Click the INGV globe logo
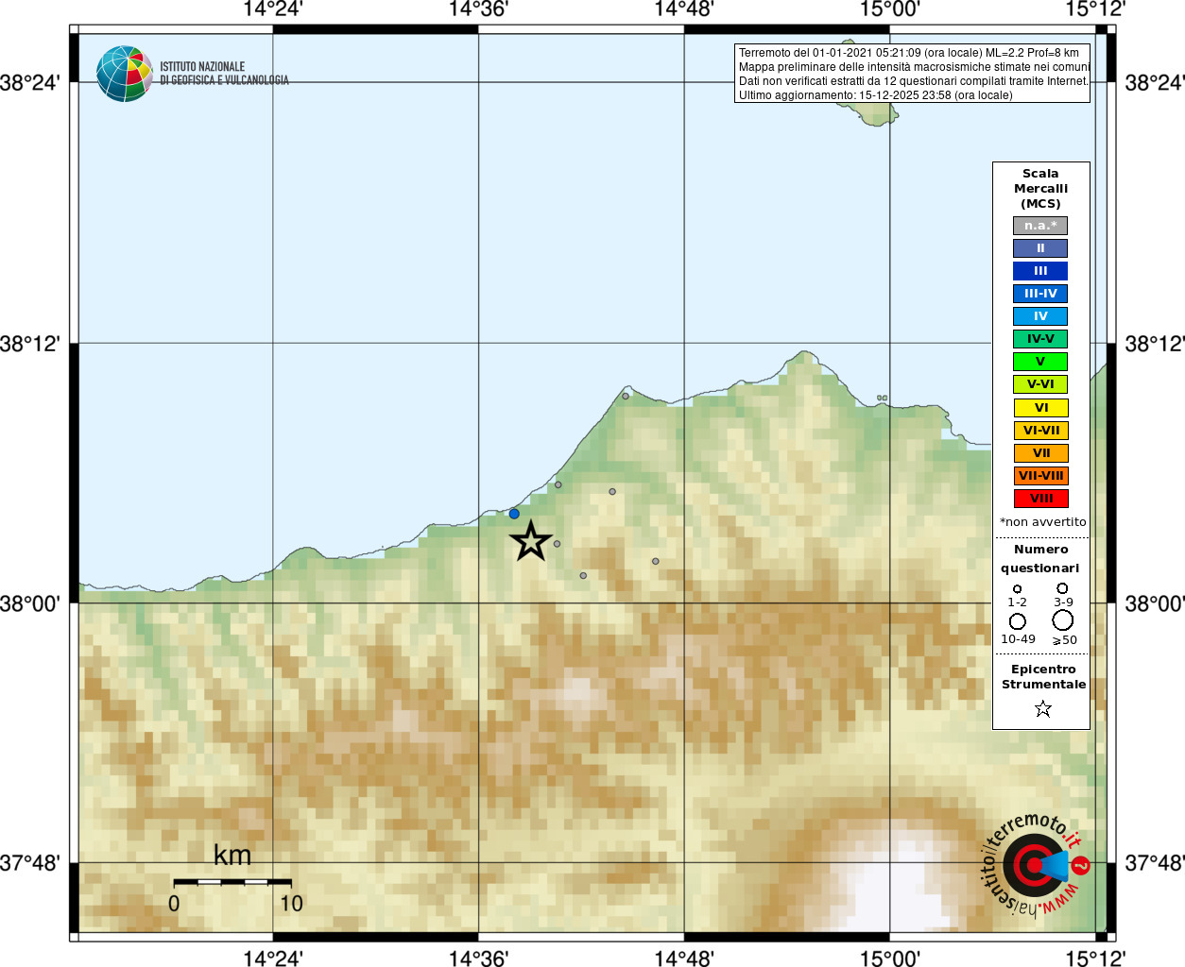This screenshot has height=967, width=1185. coord(124,74)
